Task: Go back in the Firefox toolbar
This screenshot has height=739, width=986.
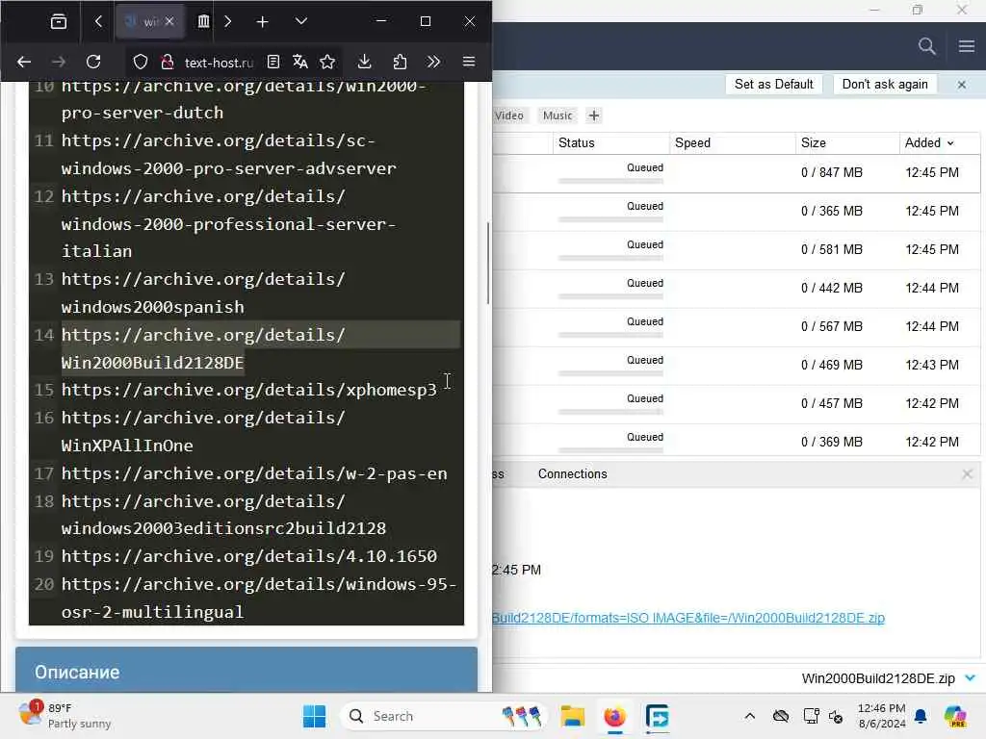Action: click(x=24, y=62)
